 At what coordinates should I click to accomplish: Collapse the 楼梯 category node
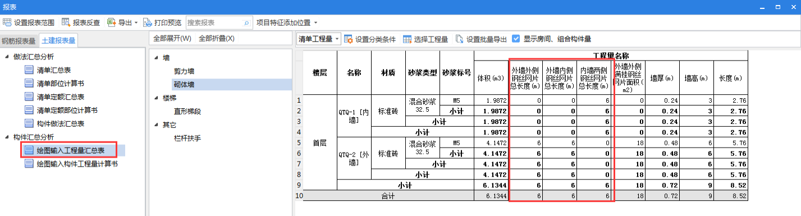coord(156,98)
